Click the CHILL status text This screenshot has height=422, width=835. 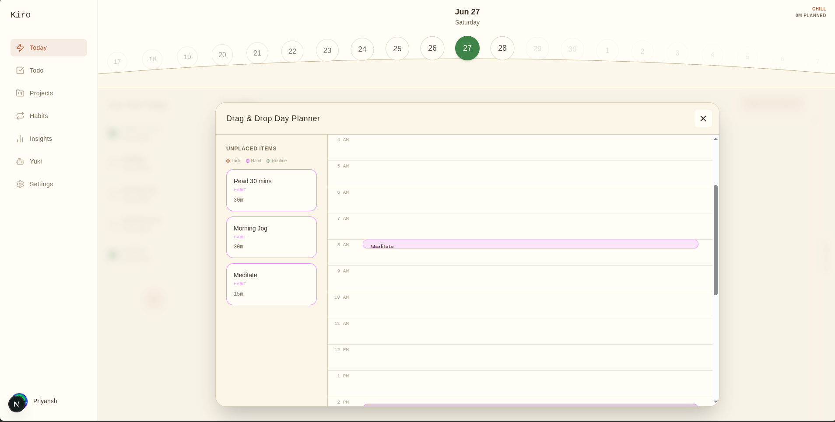[x=819, y=9]
